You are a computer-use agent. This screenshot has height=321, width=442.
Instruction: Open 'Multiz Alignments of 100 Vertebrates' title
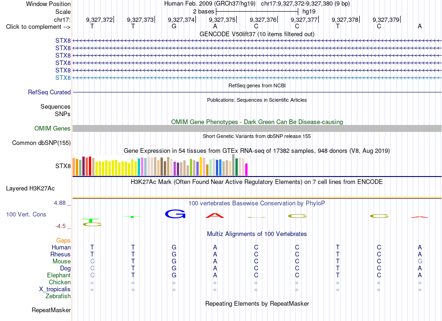257,234
